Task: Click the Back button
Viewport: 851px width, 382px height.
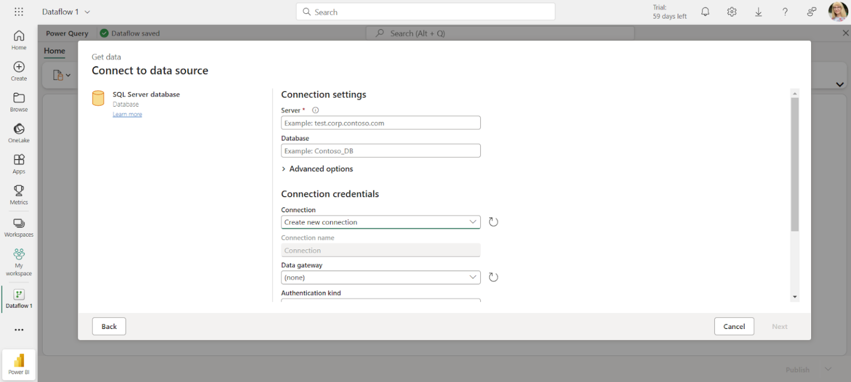Action: point(109,326)
